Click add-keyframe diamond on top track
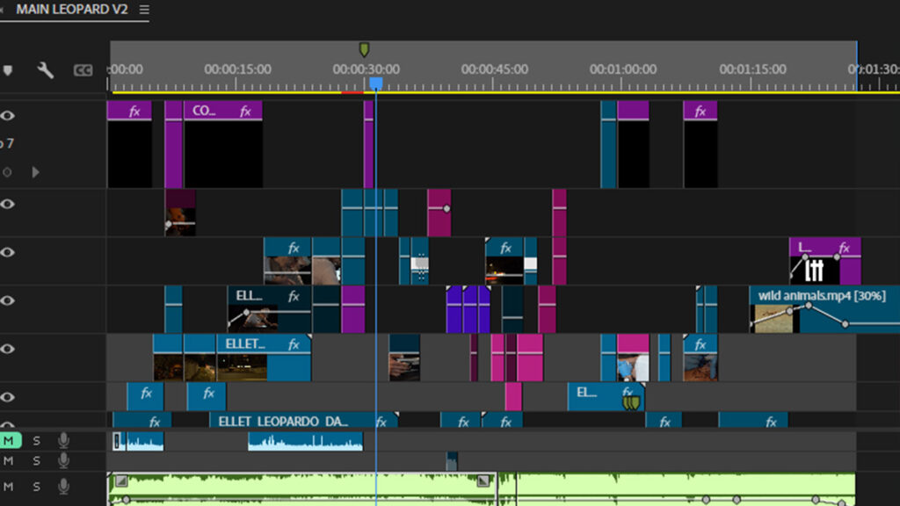Viewport: 900px width, 506px height. (x=8, y=172)
